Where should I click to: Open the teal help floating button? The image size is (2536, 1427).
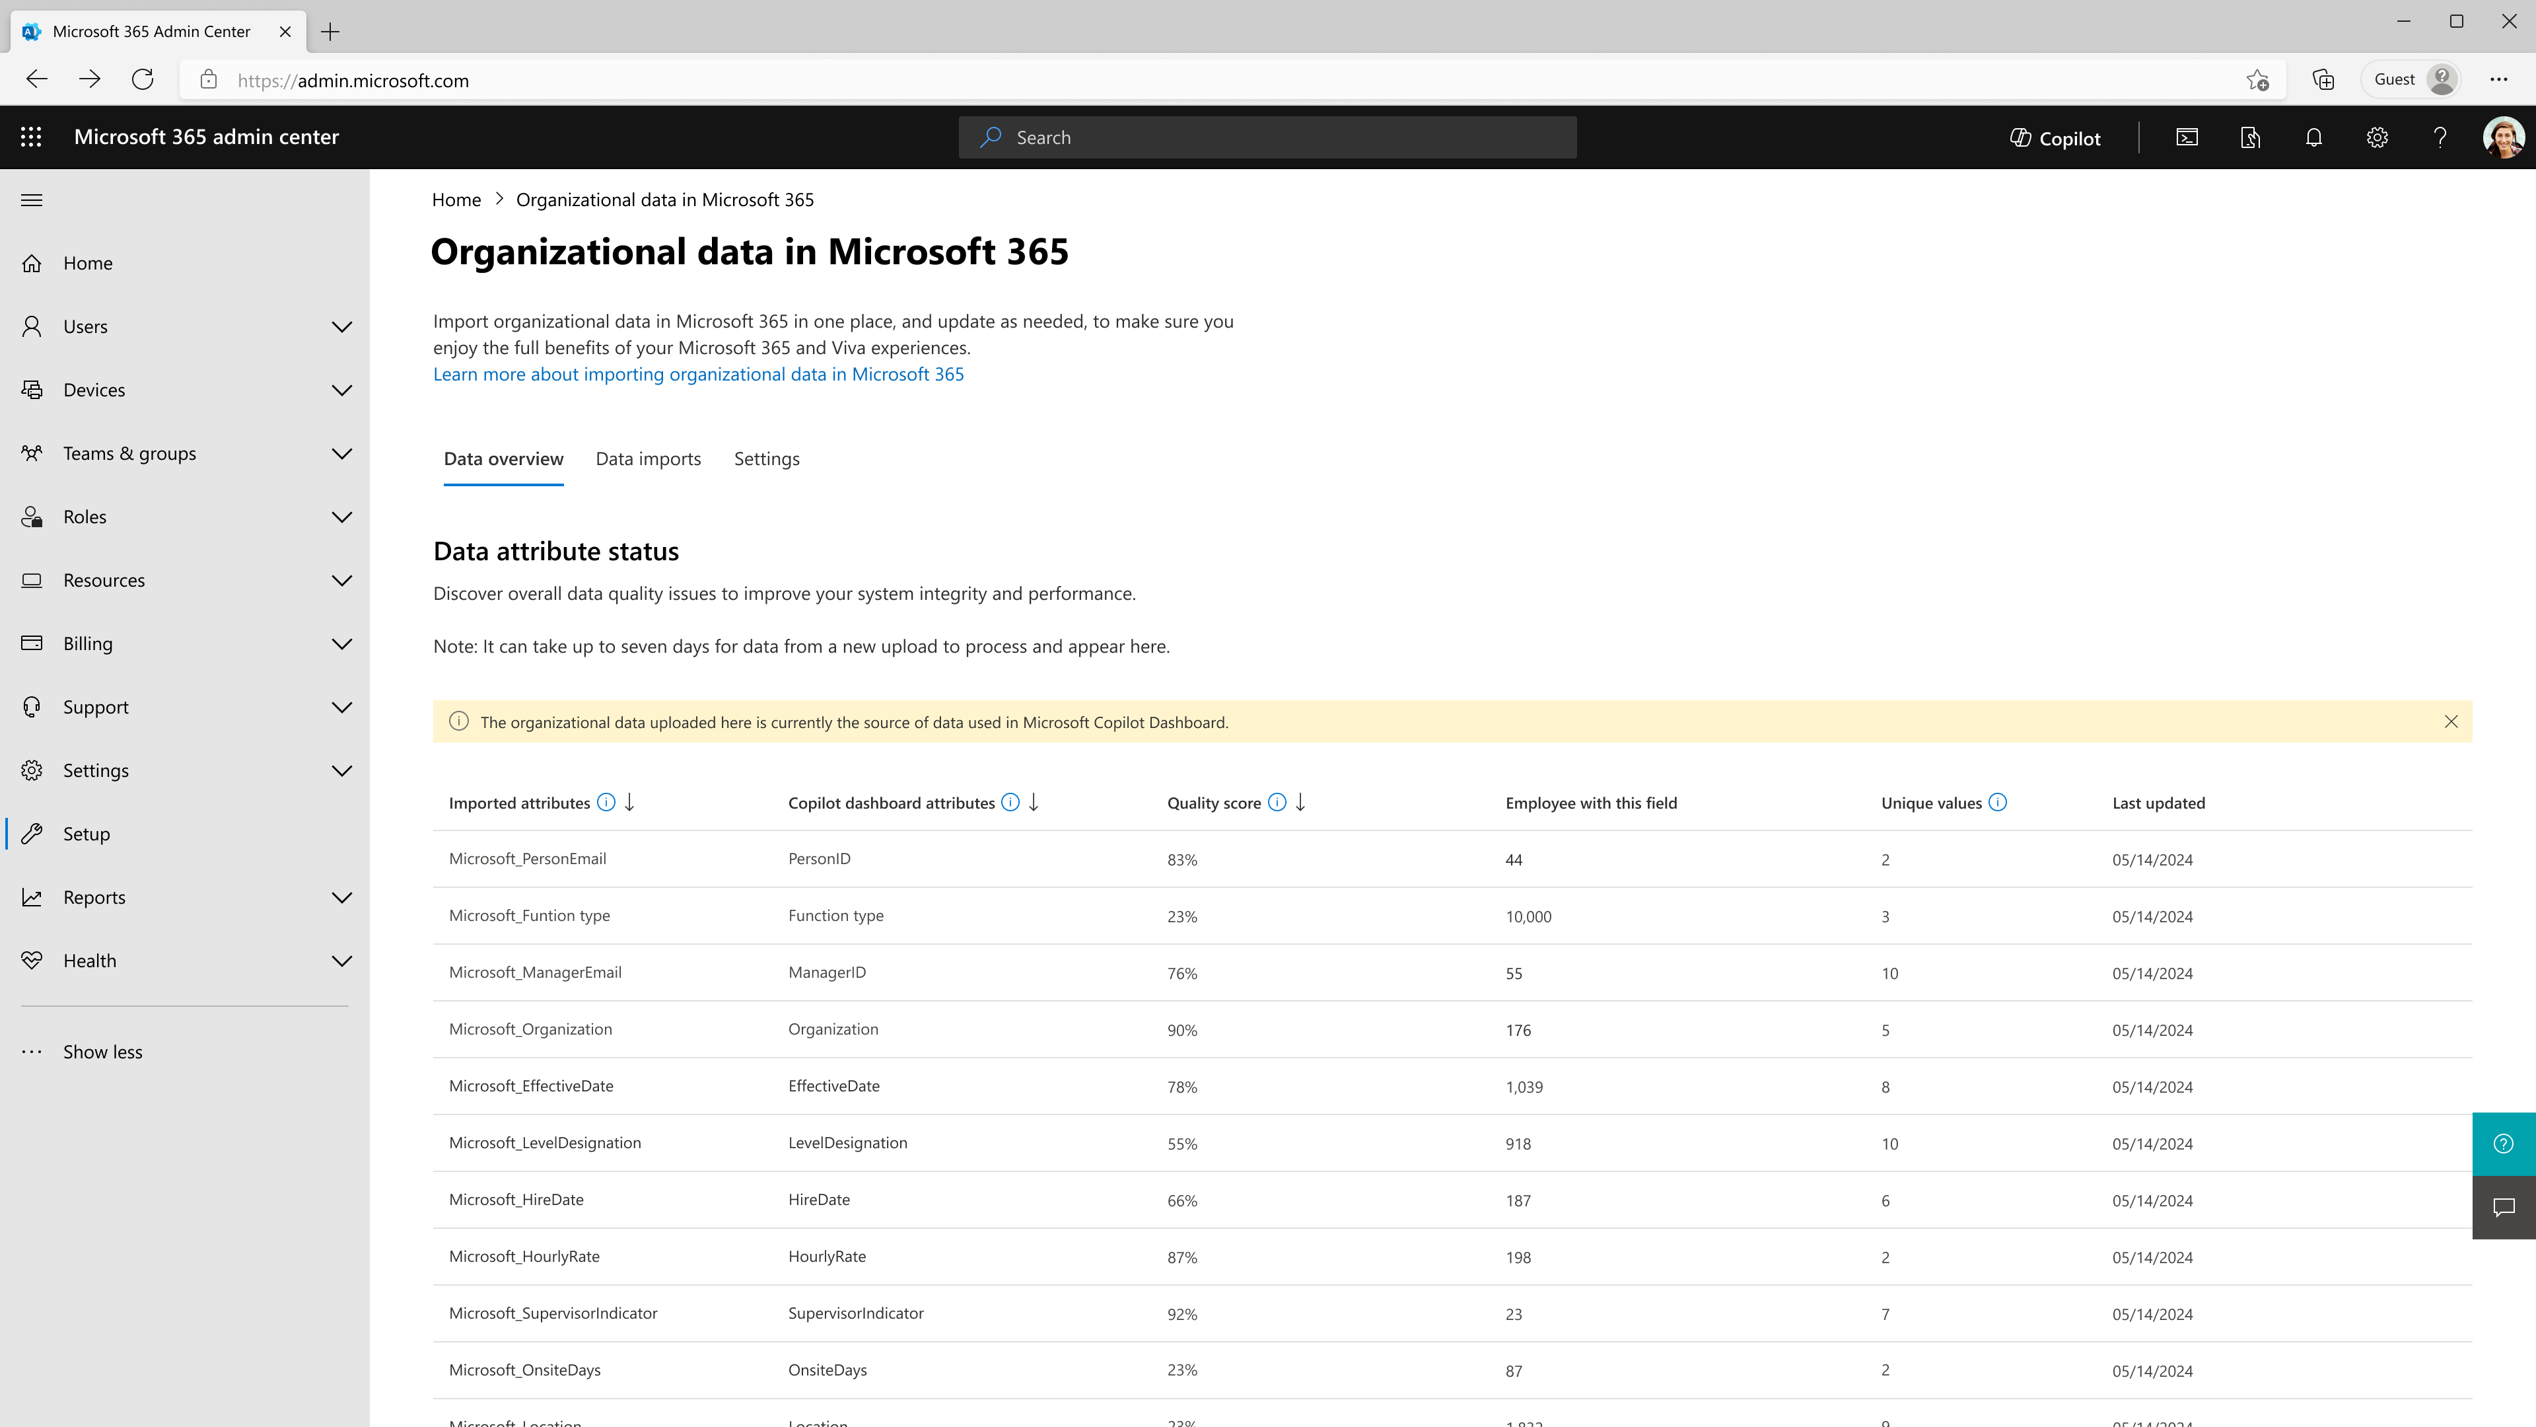2504,1144
